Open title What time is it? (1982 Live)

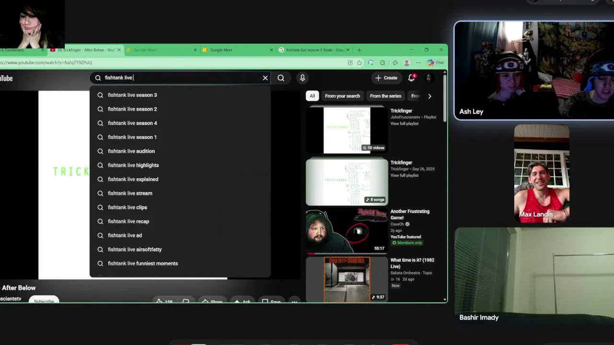point(413,263)
